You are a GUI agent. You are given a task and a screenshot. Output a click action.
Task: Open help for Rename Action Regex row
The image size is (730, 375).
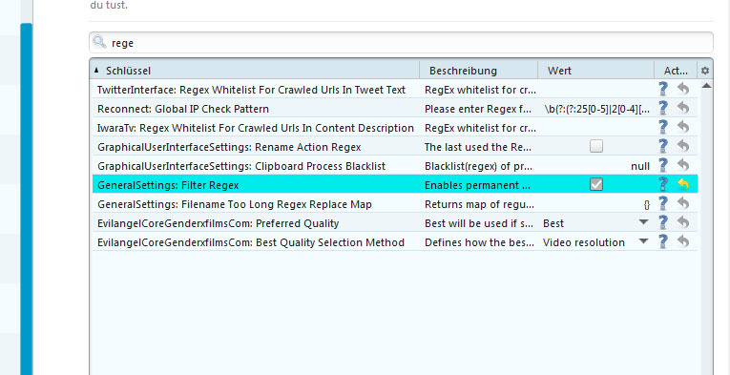[x=663, y=147]
